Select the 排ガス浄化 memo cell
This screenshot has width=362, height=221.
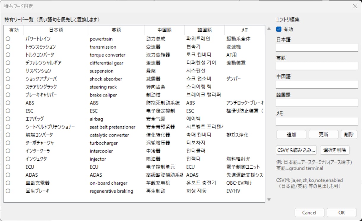tap(237, 135)
